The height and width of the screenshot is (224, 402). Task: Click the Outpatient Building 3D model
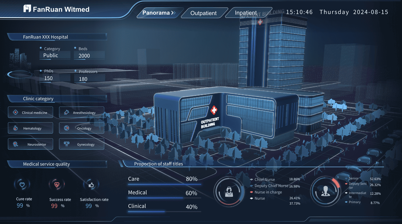[x=214, y=116]
